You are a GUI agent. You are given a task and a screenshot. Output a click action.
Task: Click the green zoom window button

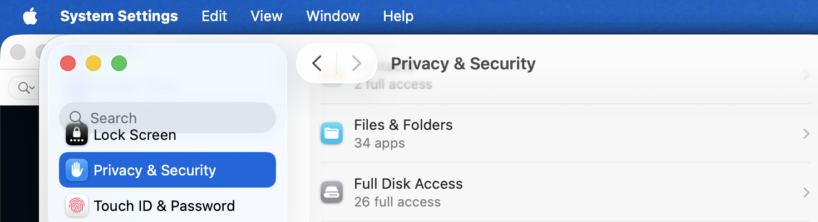119,63
